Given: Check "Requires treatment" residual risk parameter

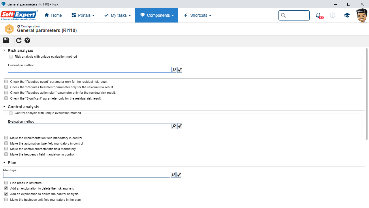Looking at the screenshot, I should pyautogui.click(x=6, y=87).
